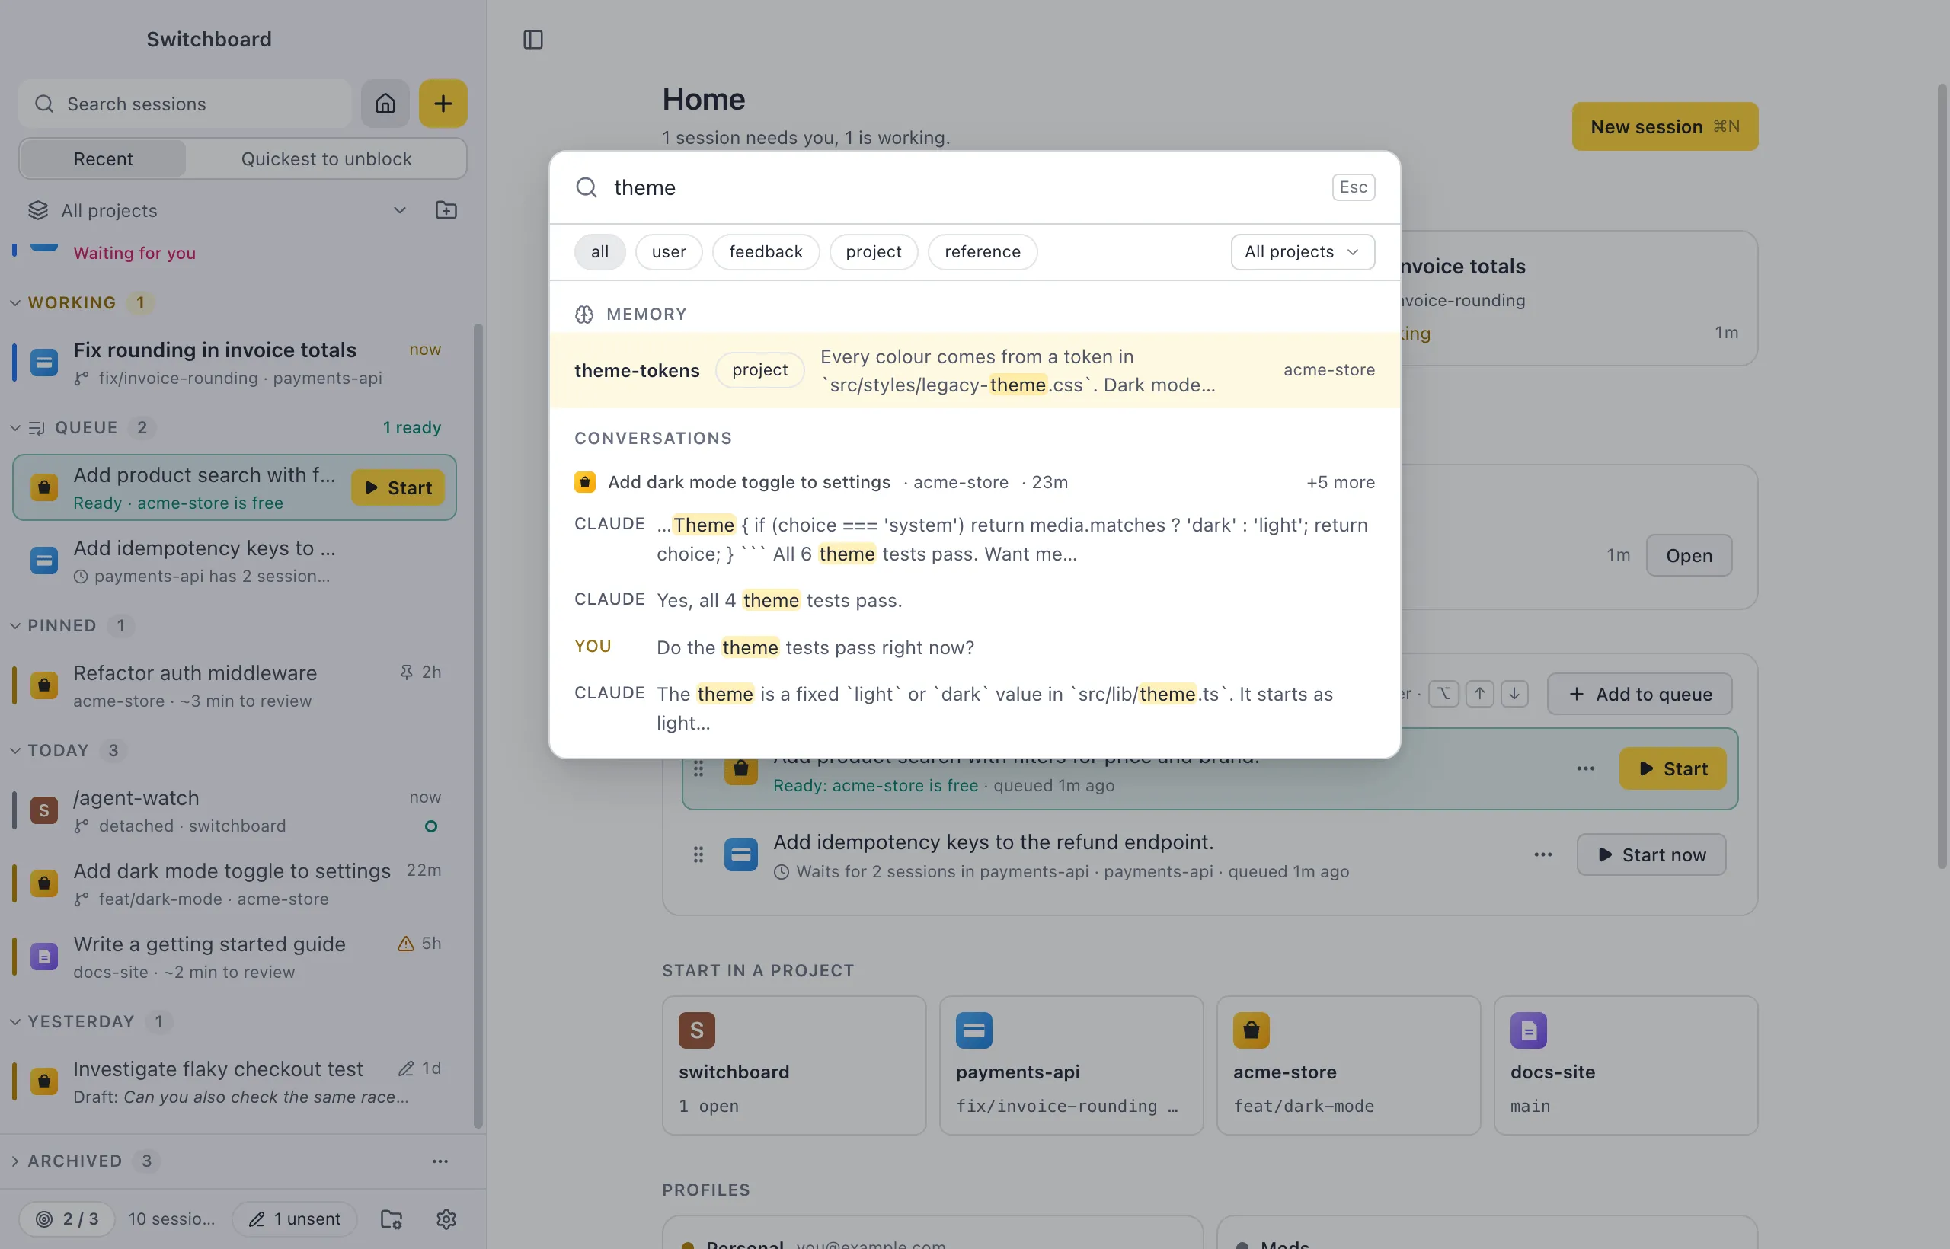The height and width of the screenshot is (1249, 1950).
Task: Collapse the YESTERDAY section
Action: pos(15,1021)
